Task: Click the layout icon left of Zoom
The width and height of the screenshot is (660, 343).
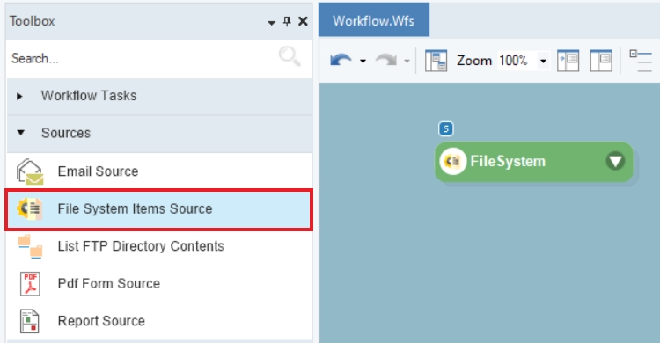Action: pyautogui.click(x=436, y=61)
